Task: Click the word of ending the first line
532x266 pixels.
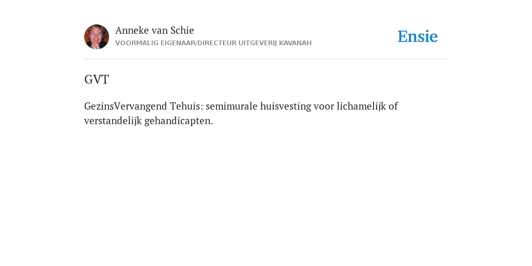Action: [393, 106]
